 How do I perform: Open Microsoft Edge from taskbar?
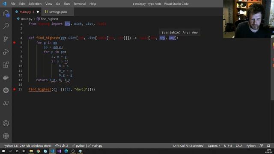point(66,151)
